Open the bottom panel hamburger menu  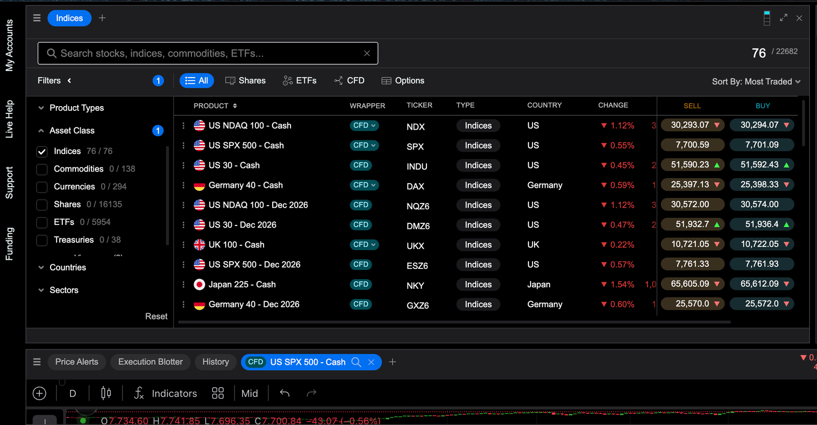click(x=37, y=362)
